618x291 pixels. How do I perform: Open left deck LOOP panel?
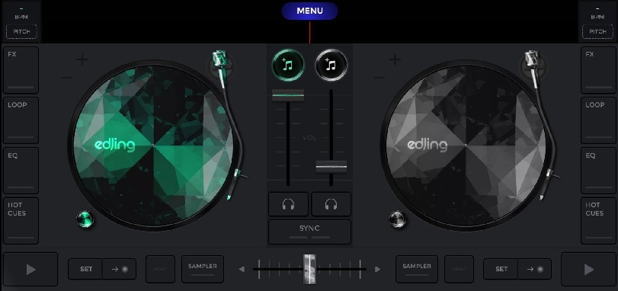click(x=21, y=120)
